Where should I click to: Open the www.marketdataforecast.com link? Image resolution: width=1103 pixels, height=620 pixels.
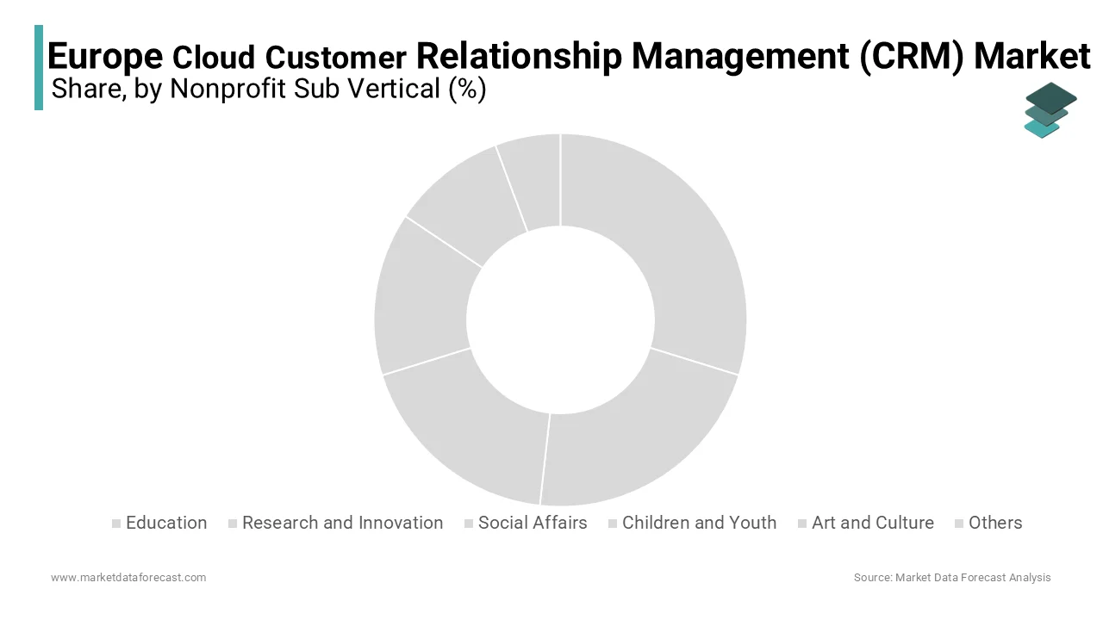[128, 578]
